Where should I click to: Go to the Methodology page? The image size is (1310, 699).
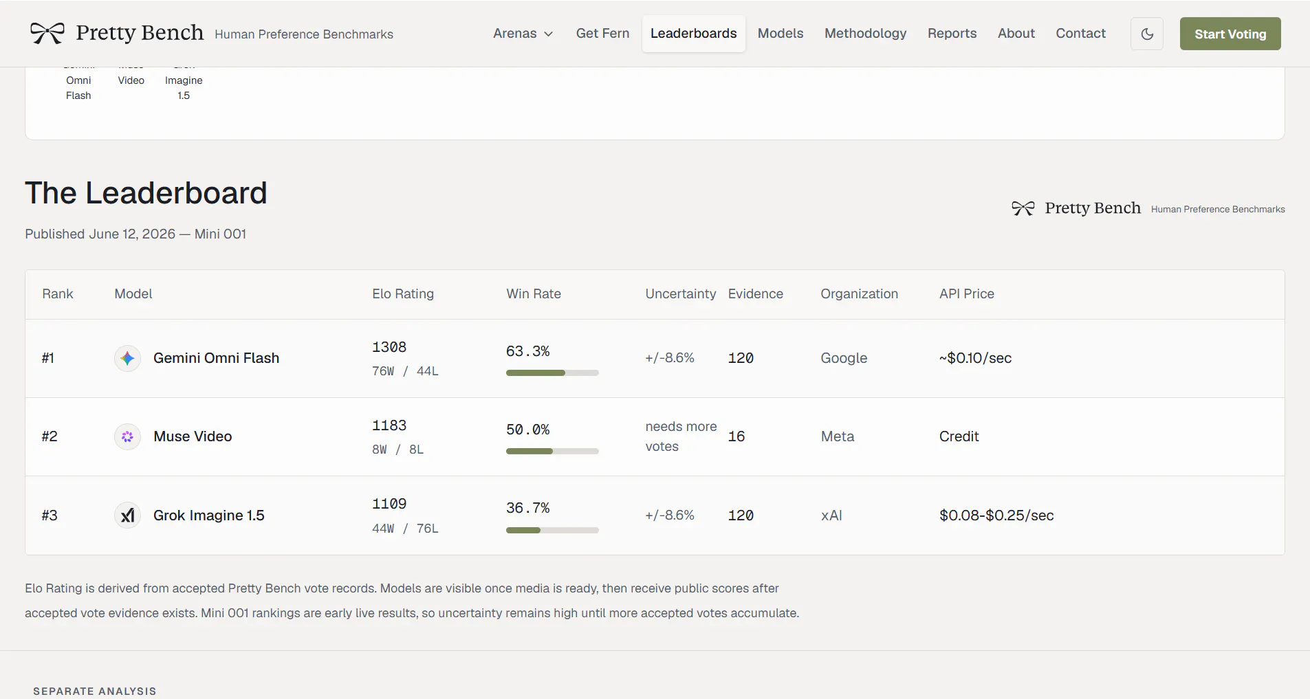[x=865, y=33]
